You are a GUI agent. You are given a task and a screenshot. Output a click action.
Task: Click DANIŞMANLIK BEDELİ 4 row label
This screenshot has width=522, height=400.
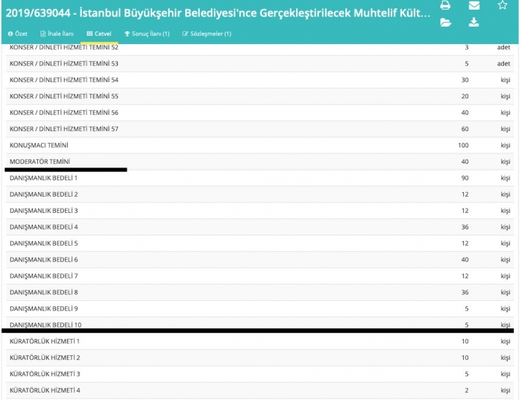click(43, 226)
